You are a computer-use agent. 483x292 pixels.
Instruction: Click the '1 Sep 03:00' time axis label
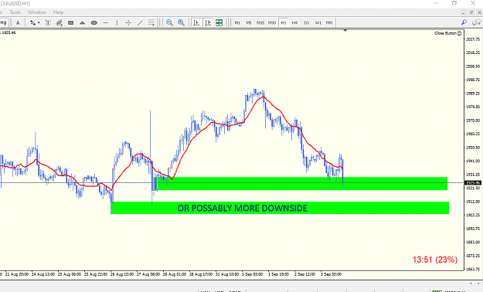pyautogui.click(x=252, y=274)
